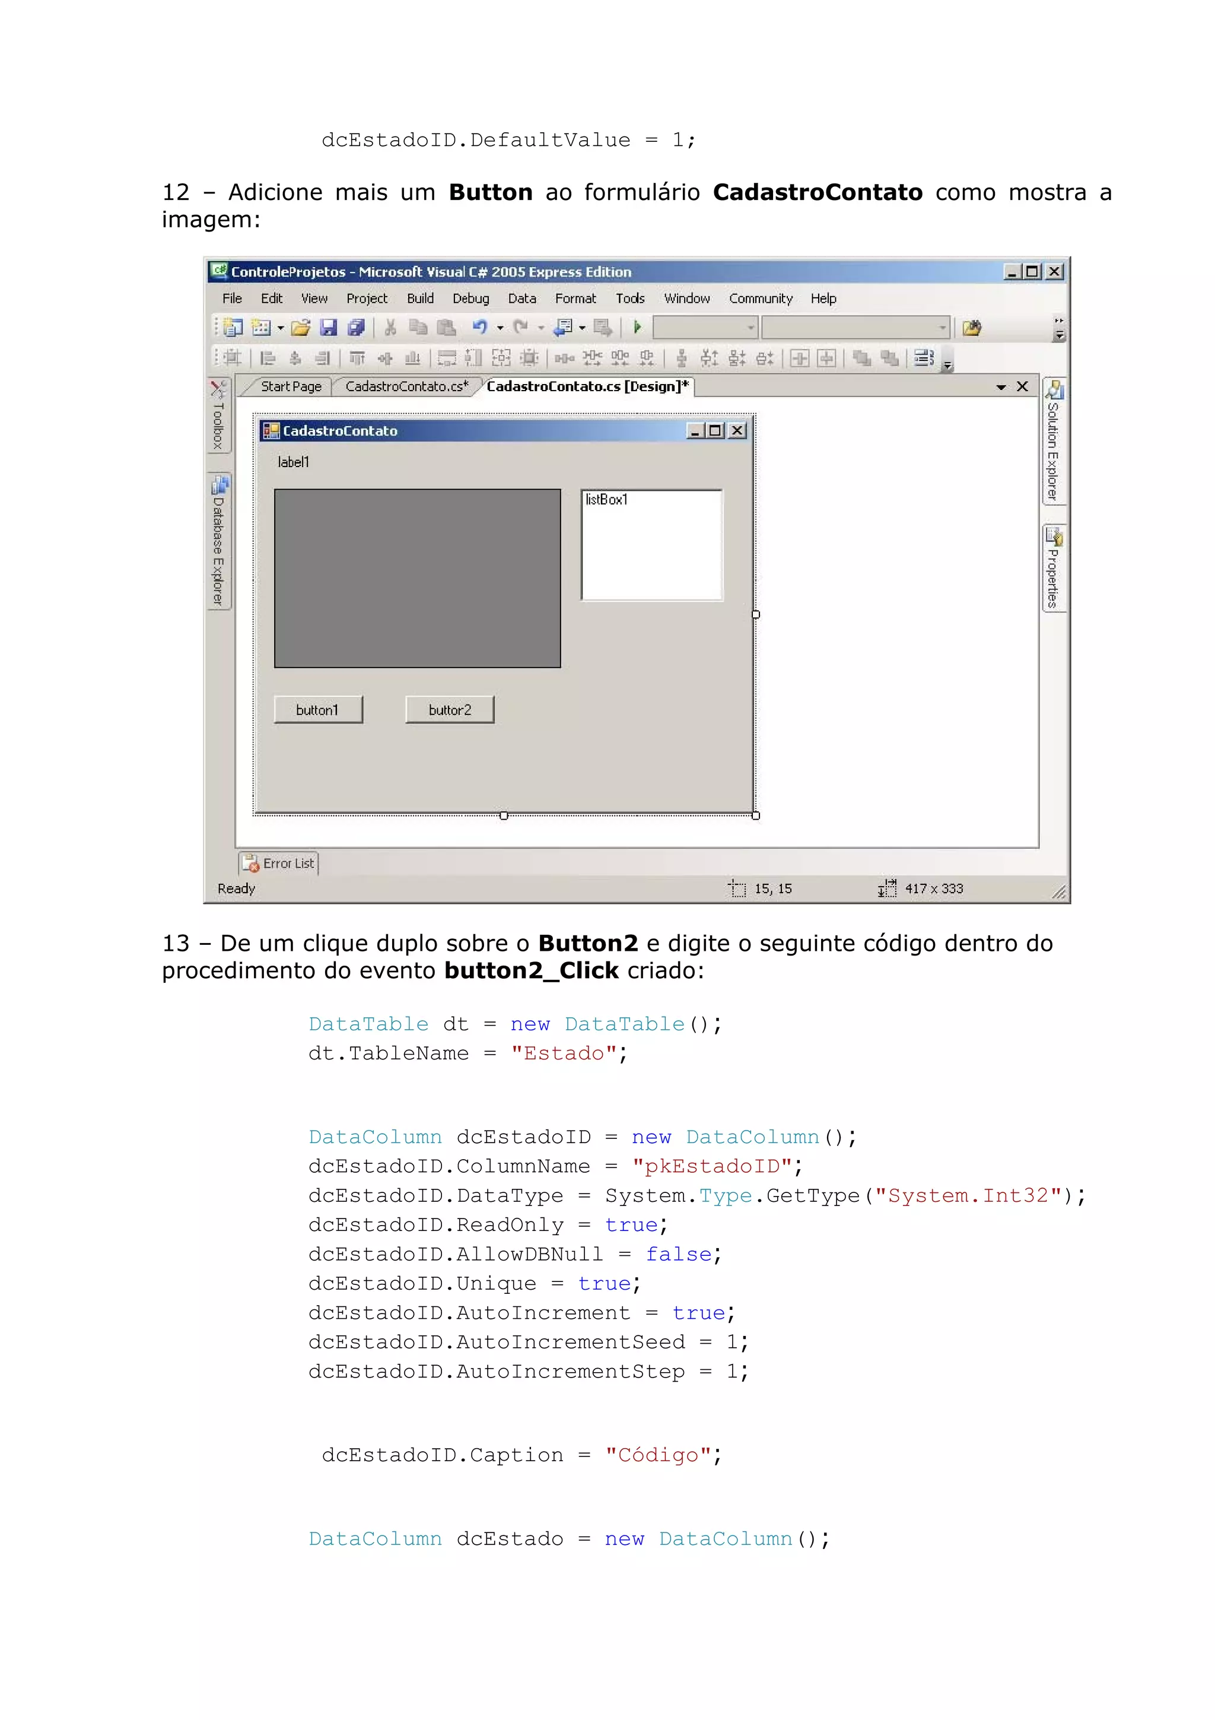Save the file with the floppy disk icon

click(x=329, y=328)
